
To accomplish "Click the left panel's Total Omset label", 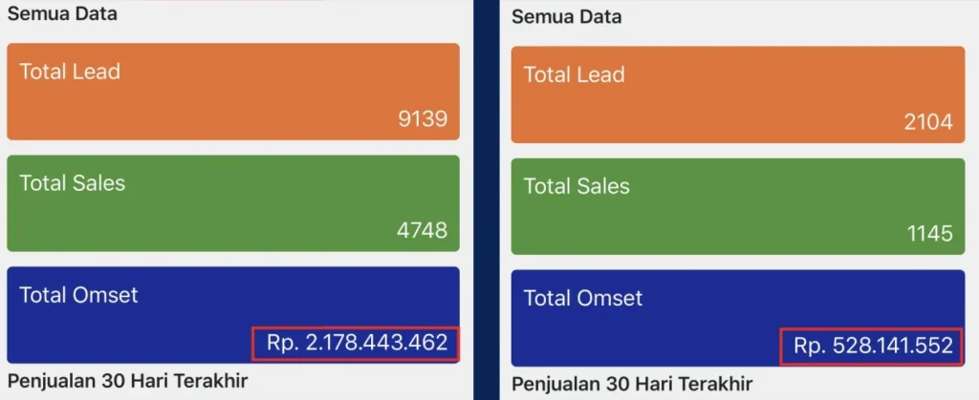I will point(78,295).
